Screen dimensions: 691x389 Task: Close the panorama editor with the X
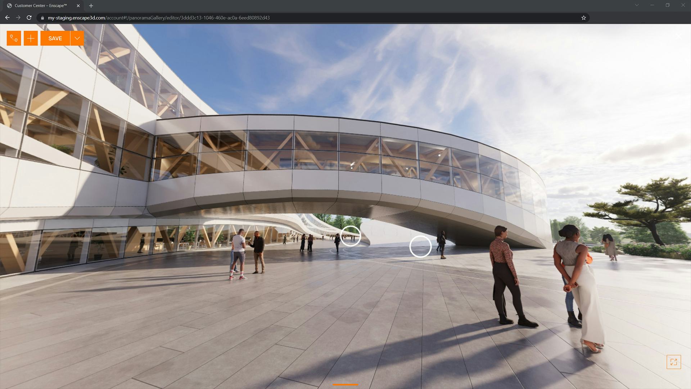678,36
